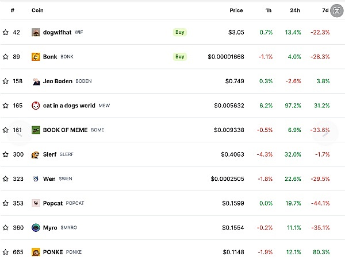Click the cat in a dogs world icon
This screenshot has width=345, height=264.
click(36, 106)
